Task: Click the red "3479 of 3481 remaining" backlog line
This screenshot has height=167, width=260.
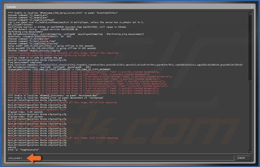Action: tap(63, 53)
